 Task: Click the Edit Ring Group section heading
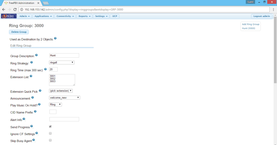pyautogui.click(x=21, y=46)
